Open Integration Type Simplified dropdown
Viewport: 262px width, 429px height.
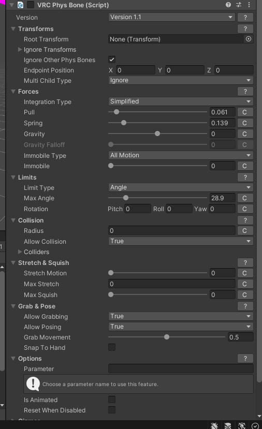(181, 101)
